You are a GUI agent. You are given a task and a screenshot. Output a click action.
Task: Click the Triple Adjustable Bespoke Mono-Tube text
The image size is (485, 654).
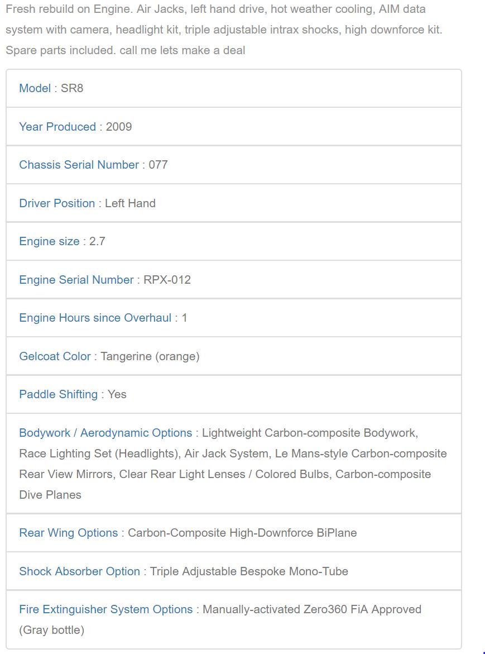point(249,571)
